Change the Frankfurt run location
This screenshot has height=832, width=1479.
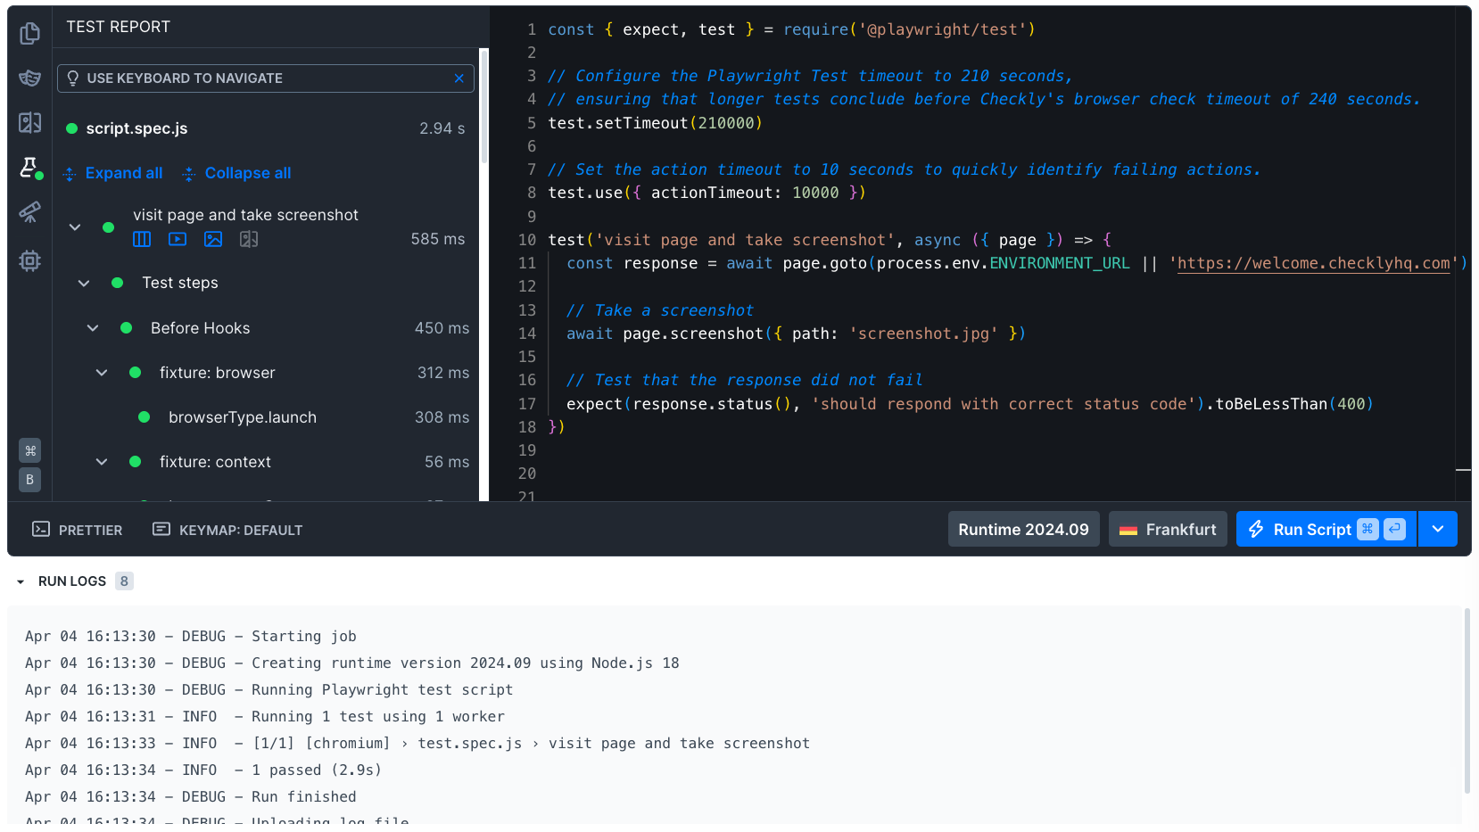click(x=1168, y=529)
